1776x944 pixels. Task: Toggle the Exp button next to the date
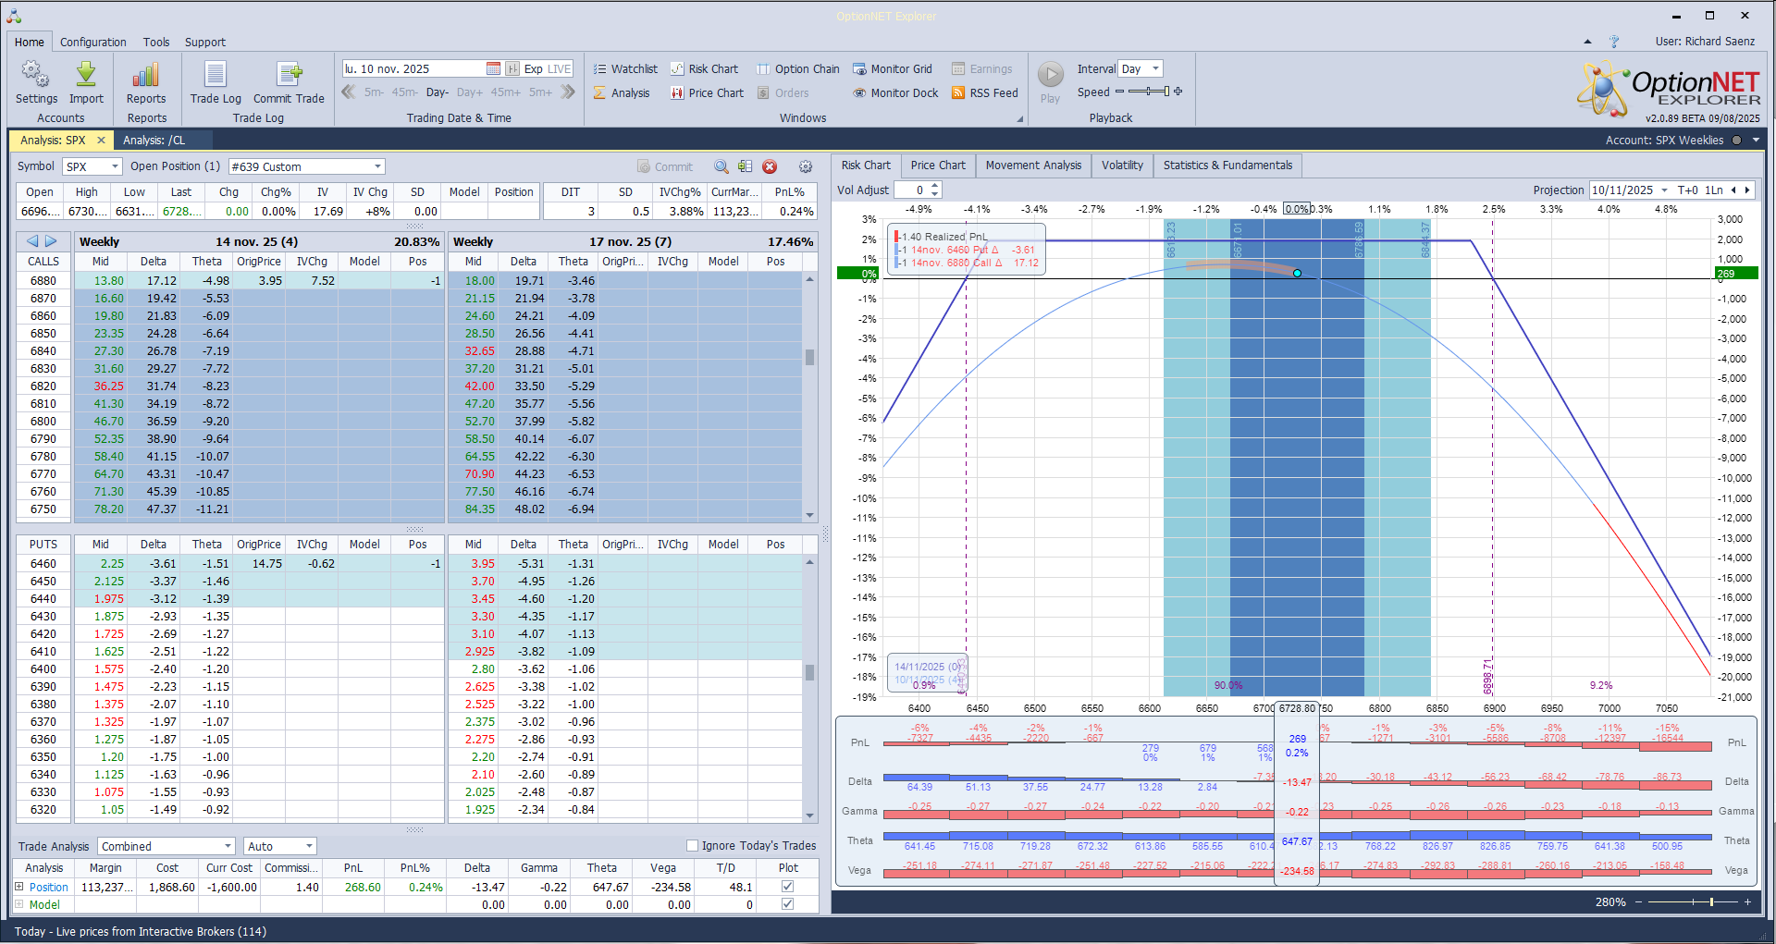[x=534, y=68]
